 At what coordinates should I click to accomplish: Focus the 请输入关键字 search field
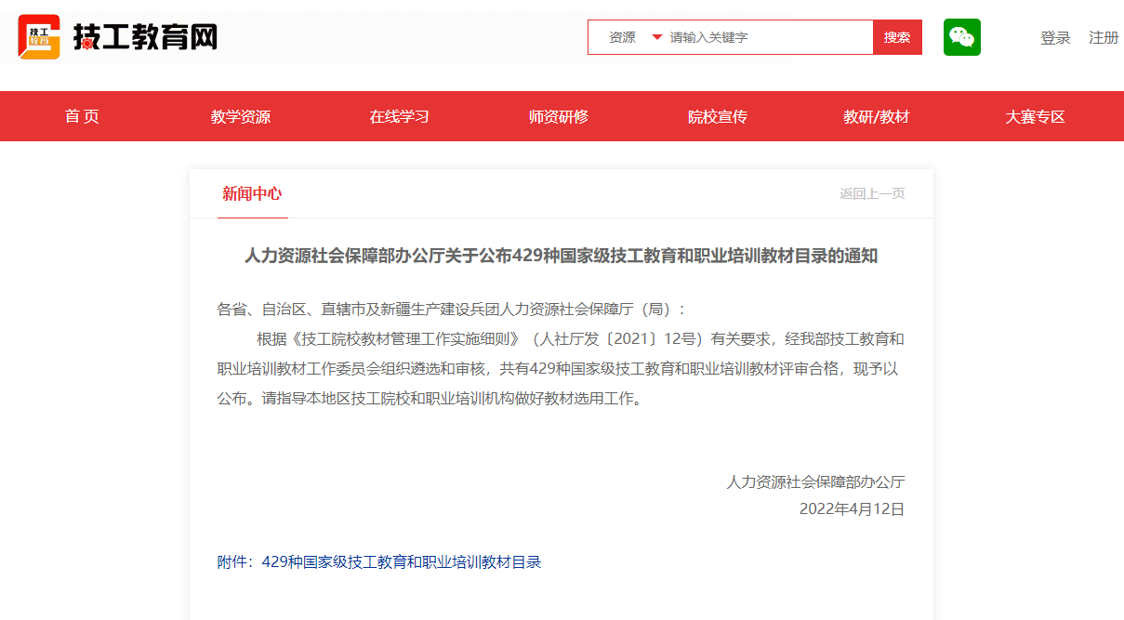coord(767,37)
